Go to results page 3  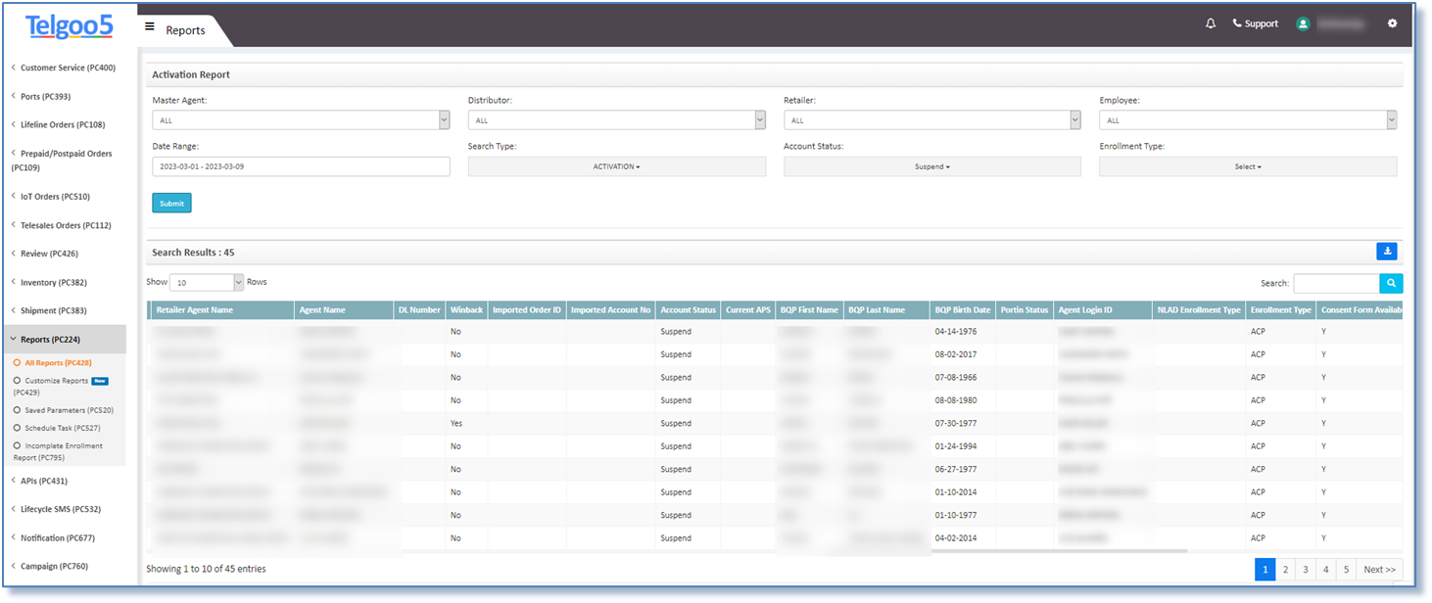click(1306, 570)
